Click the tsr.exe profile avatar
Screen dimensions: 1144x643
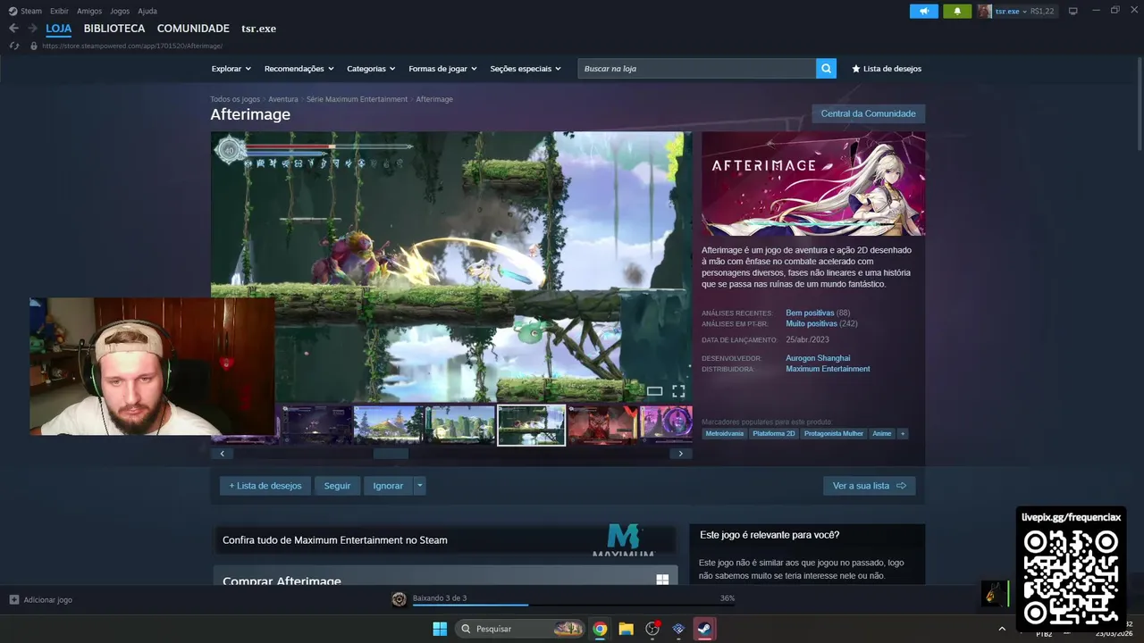[x=984, y=11]
